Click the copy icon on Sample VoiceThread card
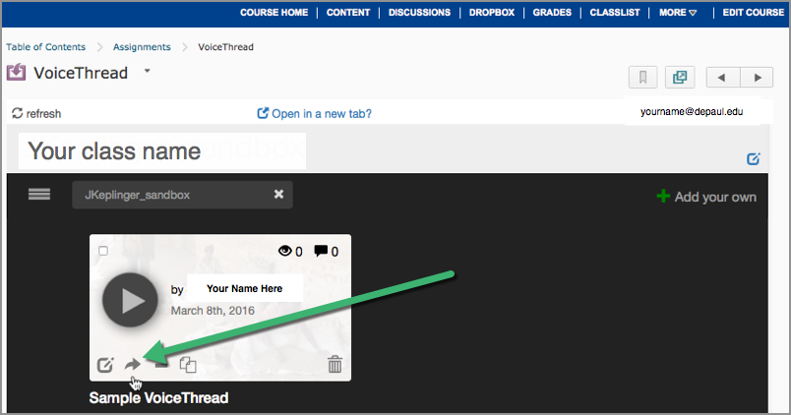The height and width of the screenshot is (415, 791). coord(188,364)
